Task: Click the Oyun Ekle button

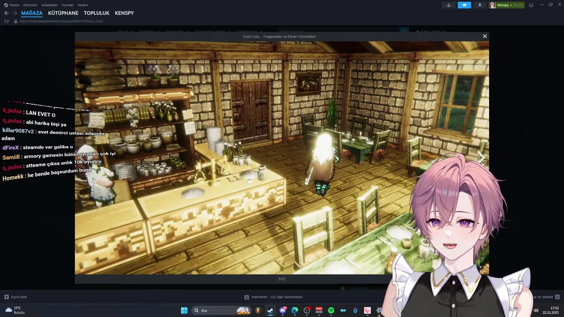Action: point(15,297)
